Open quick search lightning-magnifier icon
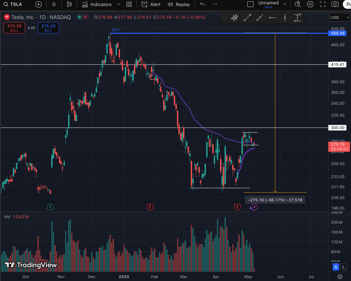Image resolution: width=351 pixels, height=281 pixels. [297, 4]
